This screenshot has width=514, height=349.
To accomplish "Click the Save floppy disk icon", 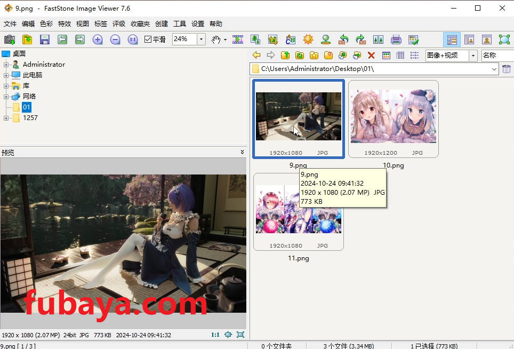I will (x=45, y=39).
